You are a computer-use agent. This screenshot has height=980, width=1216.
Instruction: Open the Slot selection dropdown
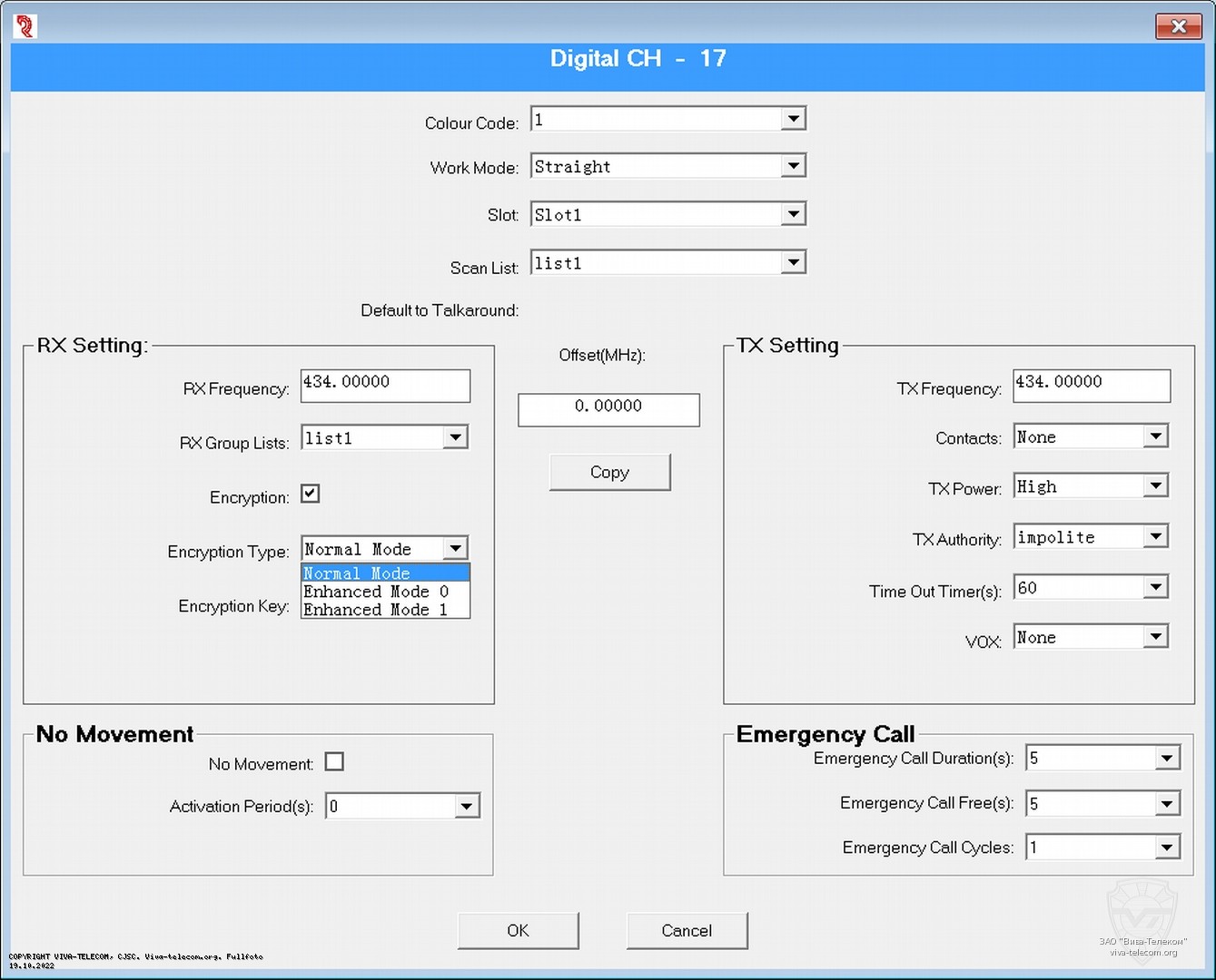(x=793, y=214)
